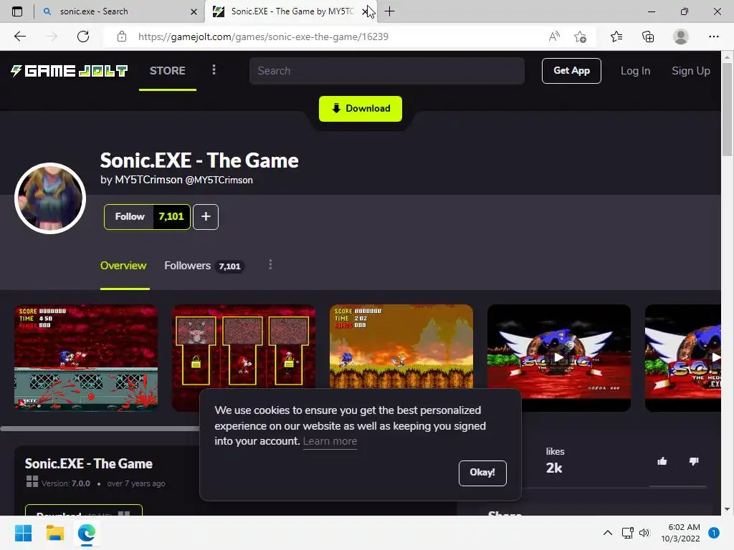Open Edge Settings and more menu
The image size is (734, 550).
[713, 37]
